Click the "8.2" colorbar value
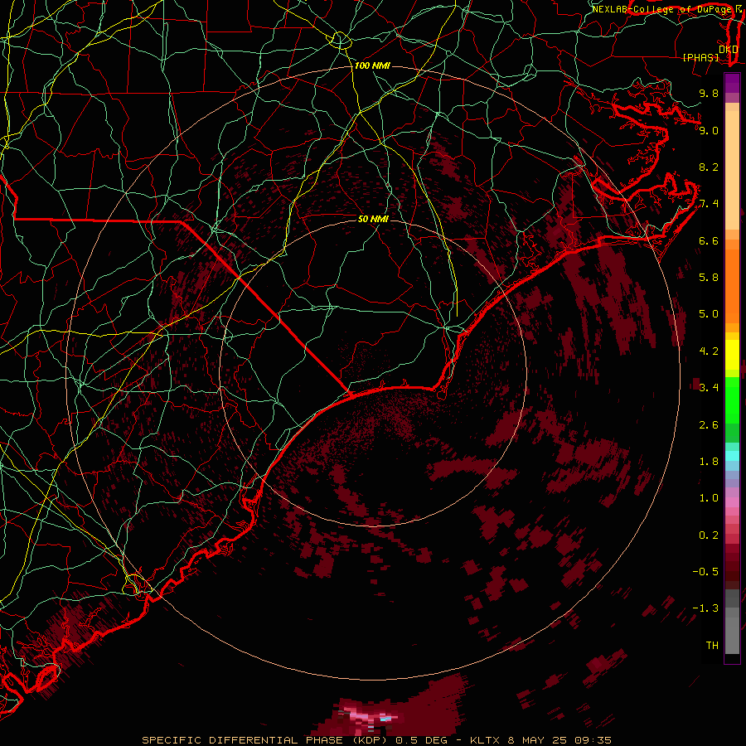Image resolution: width=746 pixels, height=746 pixels. tap(709, 167)
